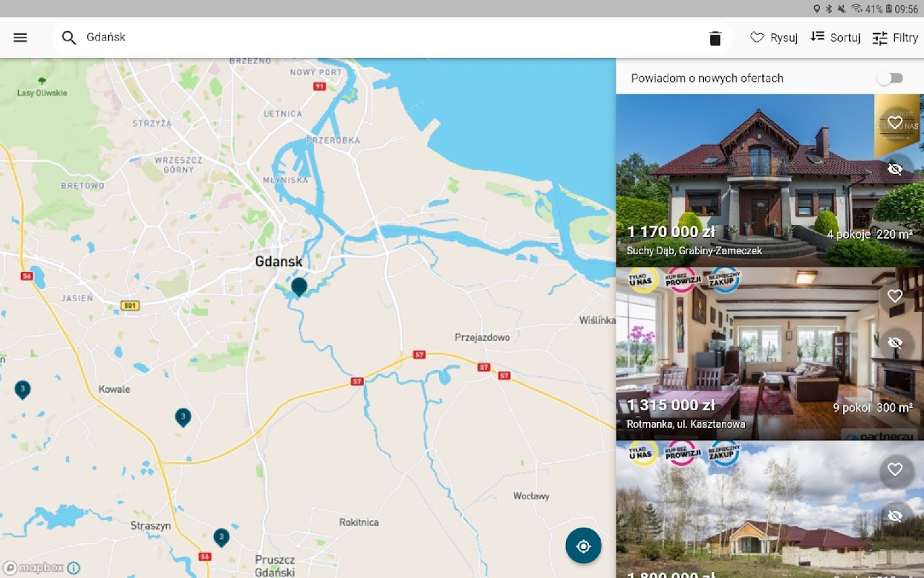
Task: Click the Lasy Oliwskie map label
Action: [42, 92]
